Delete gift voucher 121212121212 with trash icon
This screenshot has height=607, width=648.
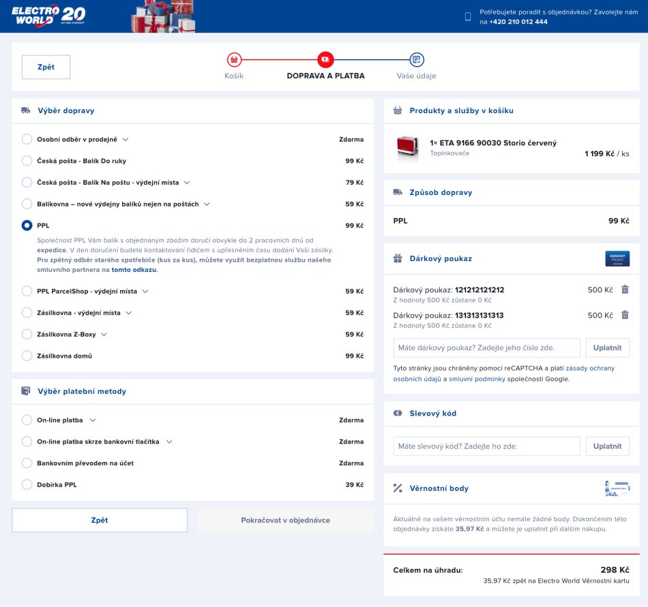point(625,290)
